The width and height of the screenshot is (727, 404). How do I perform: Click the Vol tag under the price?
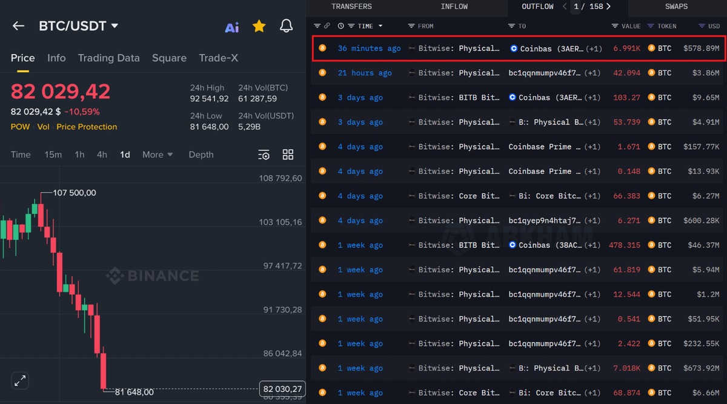tap(43, 127)
